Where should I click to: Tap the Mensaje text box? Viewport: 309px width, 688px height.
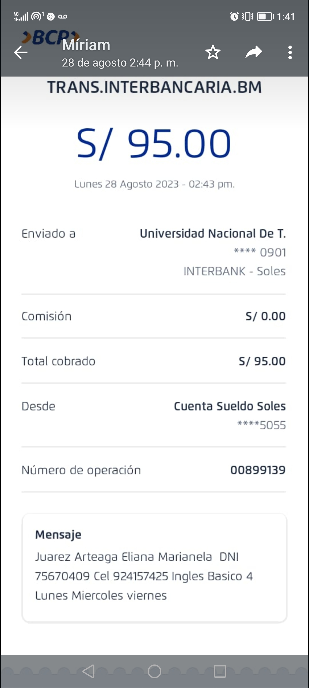[x=154, y=568]
